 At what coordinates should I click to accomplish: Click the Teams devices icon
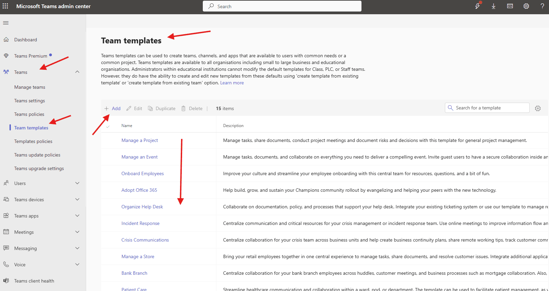(6, 200)
